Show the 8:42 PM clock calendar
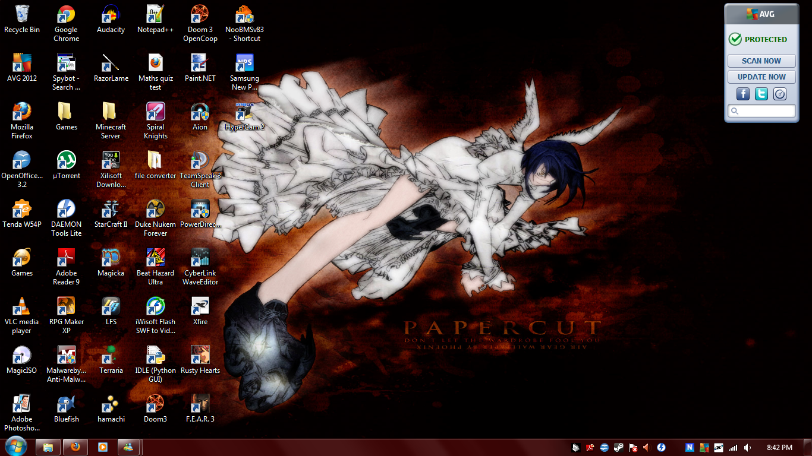Screen dimensions: 812x456 779,448
